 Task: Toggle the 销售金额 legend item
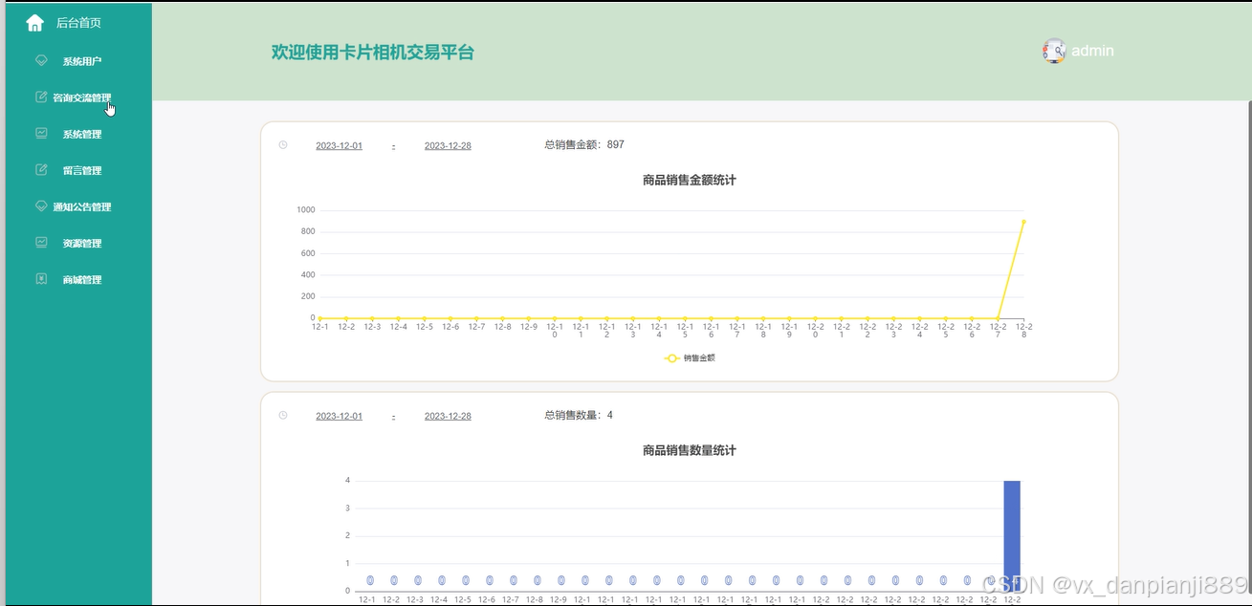[x=690, y=357]
